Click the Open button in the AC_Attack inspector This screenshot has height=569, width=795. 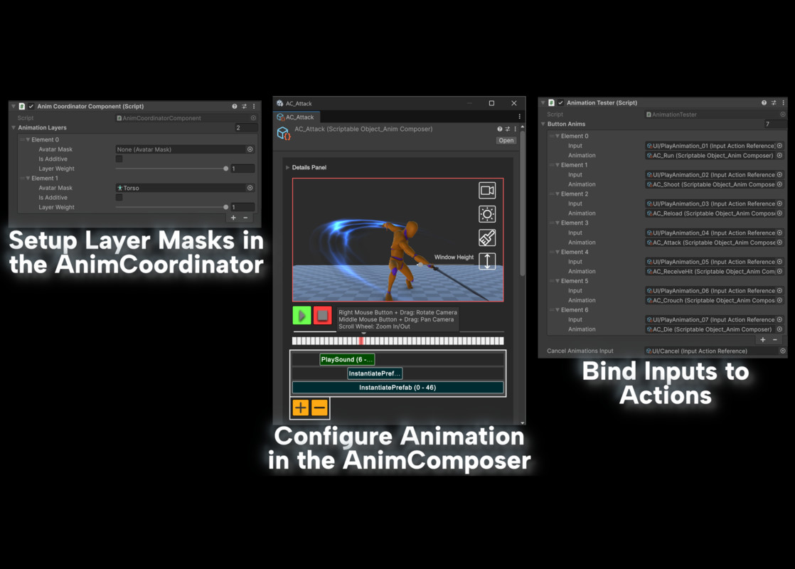pyautogui.click(x=506, y=140)
